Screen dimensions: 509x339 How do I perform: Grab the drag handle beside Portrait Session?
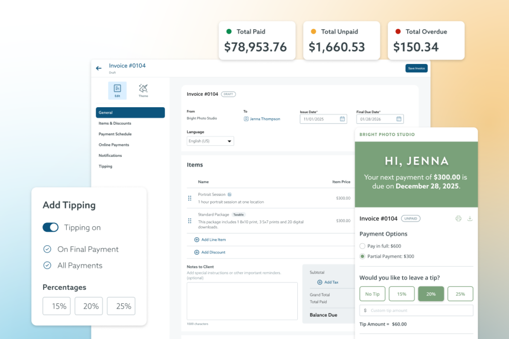(189, 198)
